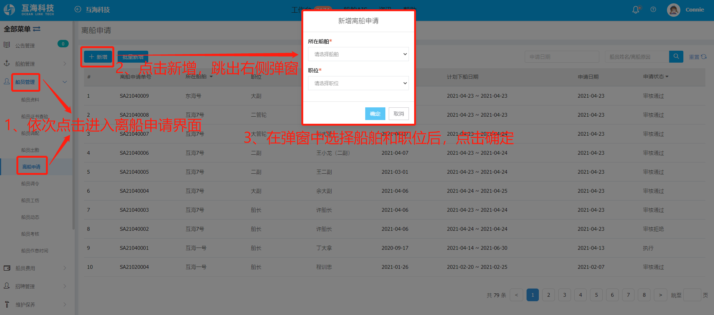Go to page 5 in pagination
Screen dimensions: 714x315
click(596, 295)
